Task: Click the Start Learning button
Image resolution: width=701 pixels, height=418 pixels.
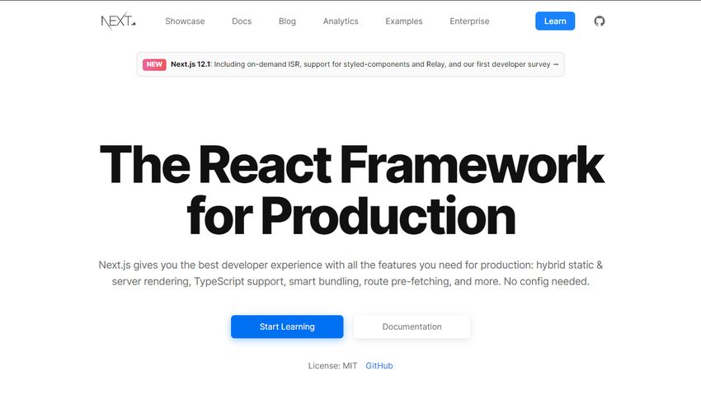Action: click(x=287, y=326)
